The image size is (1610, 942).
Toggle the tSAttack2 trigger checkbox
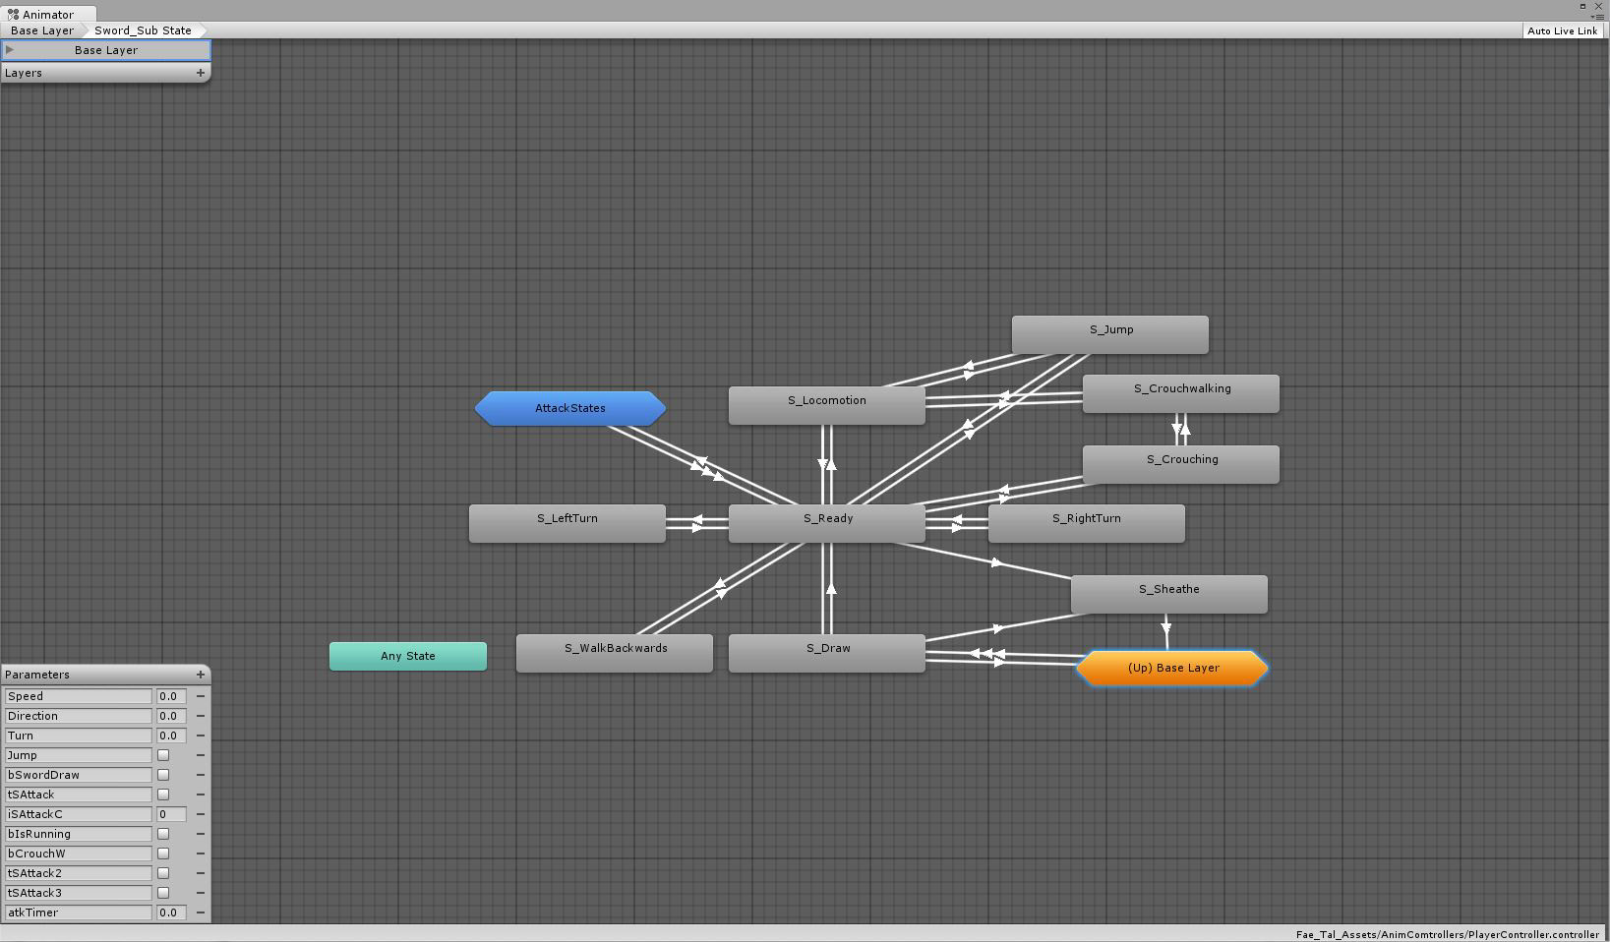[x=163, y=873]
